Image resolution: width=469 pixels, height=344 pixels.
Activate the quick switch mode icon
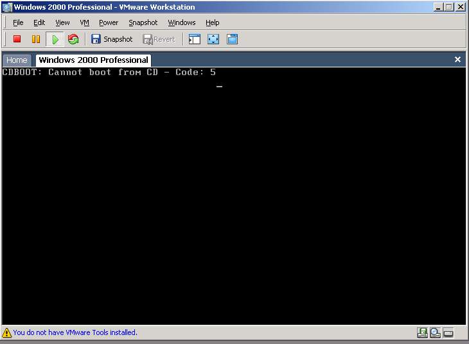tap(232, 39)
